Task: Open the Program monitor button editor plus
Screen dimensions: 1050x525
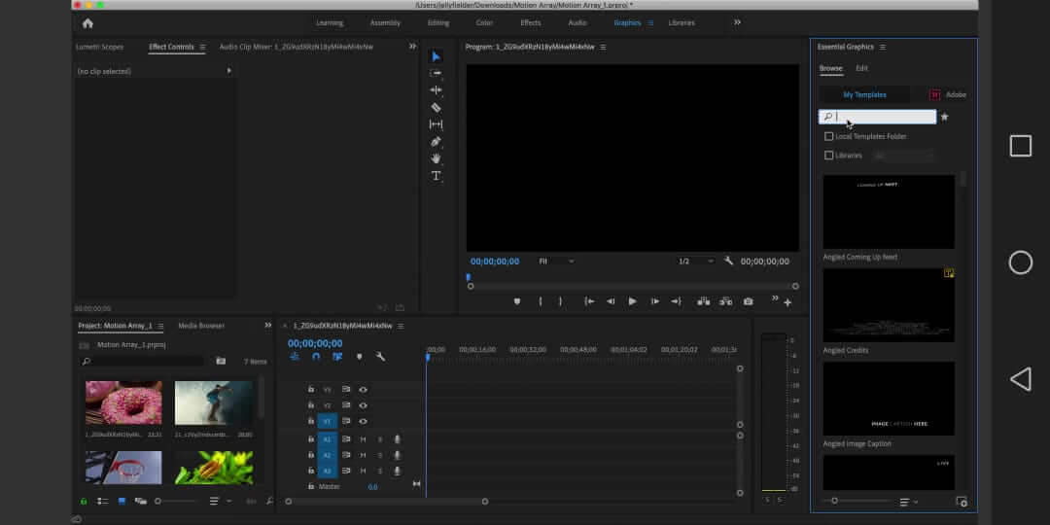Action: tap(787, 302)
